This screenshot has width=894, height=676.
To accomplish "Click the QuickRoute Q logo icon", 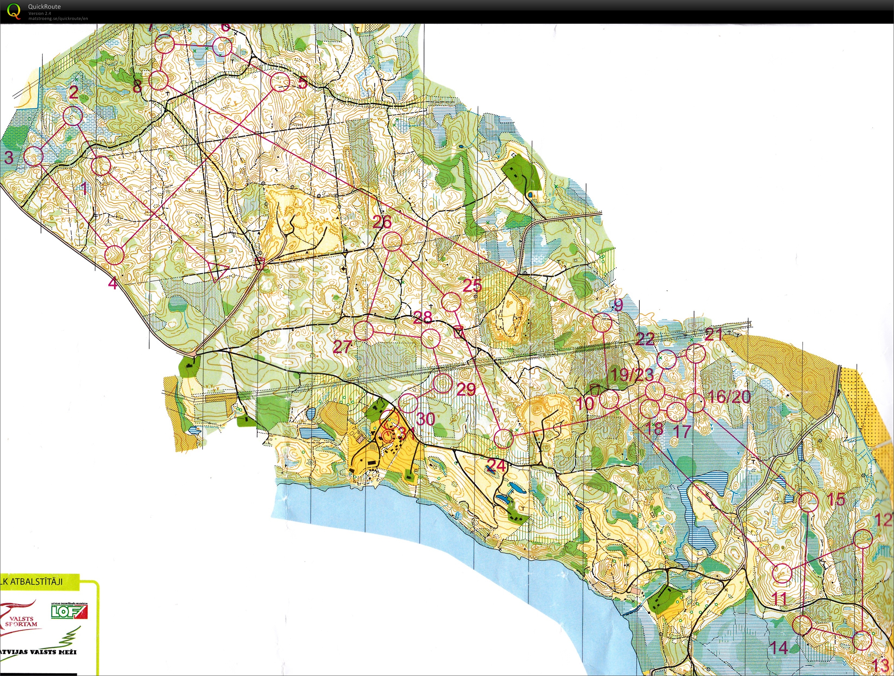I will point(13,11).
